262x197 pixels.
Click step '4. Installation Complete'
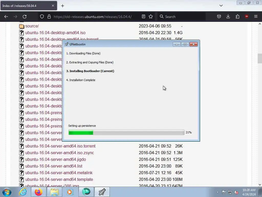click(81, 80)
